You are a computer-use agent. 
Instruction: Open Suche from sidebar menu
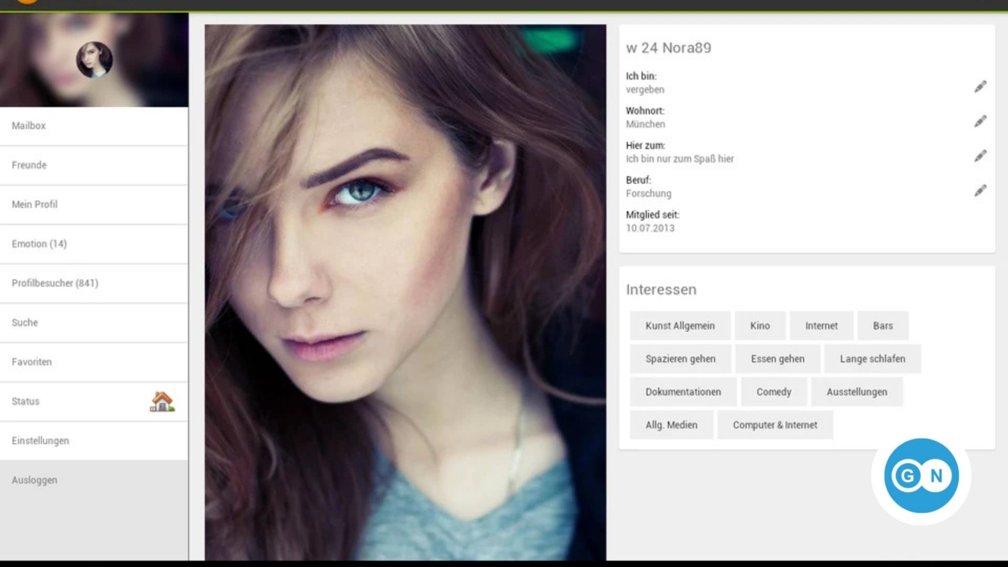[x=25, y=323]
